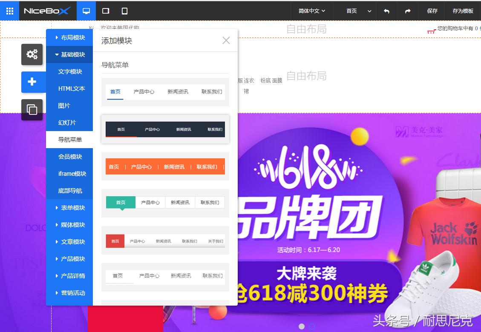
Task: Close the 添加模块 dialog
Action: coord(226,40)
